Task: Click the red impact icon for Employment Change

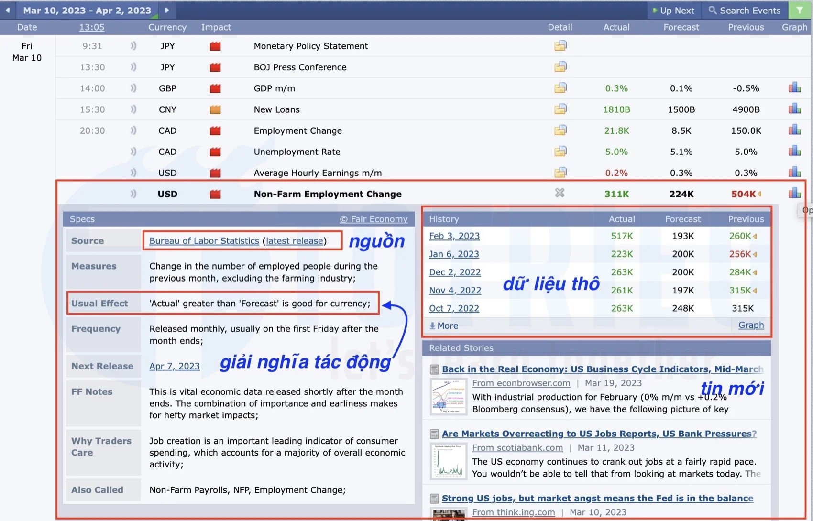Action: coord(215,130)
